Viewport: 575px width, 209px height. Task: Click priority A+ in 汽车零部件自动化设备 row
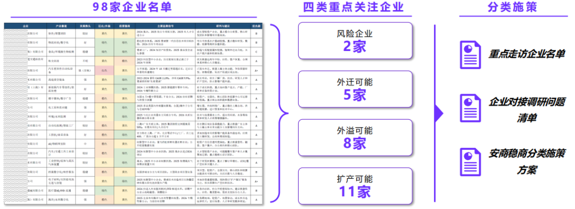click(256, 70)
